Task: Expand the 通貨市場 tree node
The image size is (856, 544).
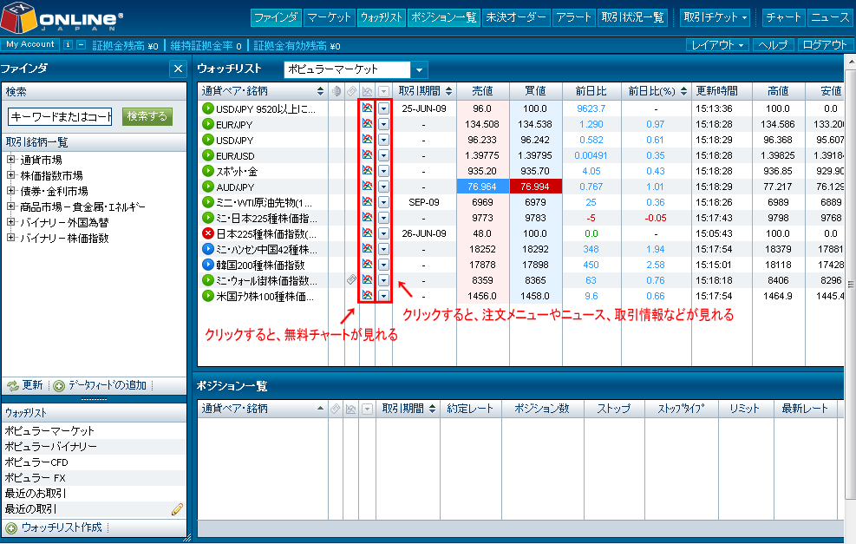Action: pos(10,160)
